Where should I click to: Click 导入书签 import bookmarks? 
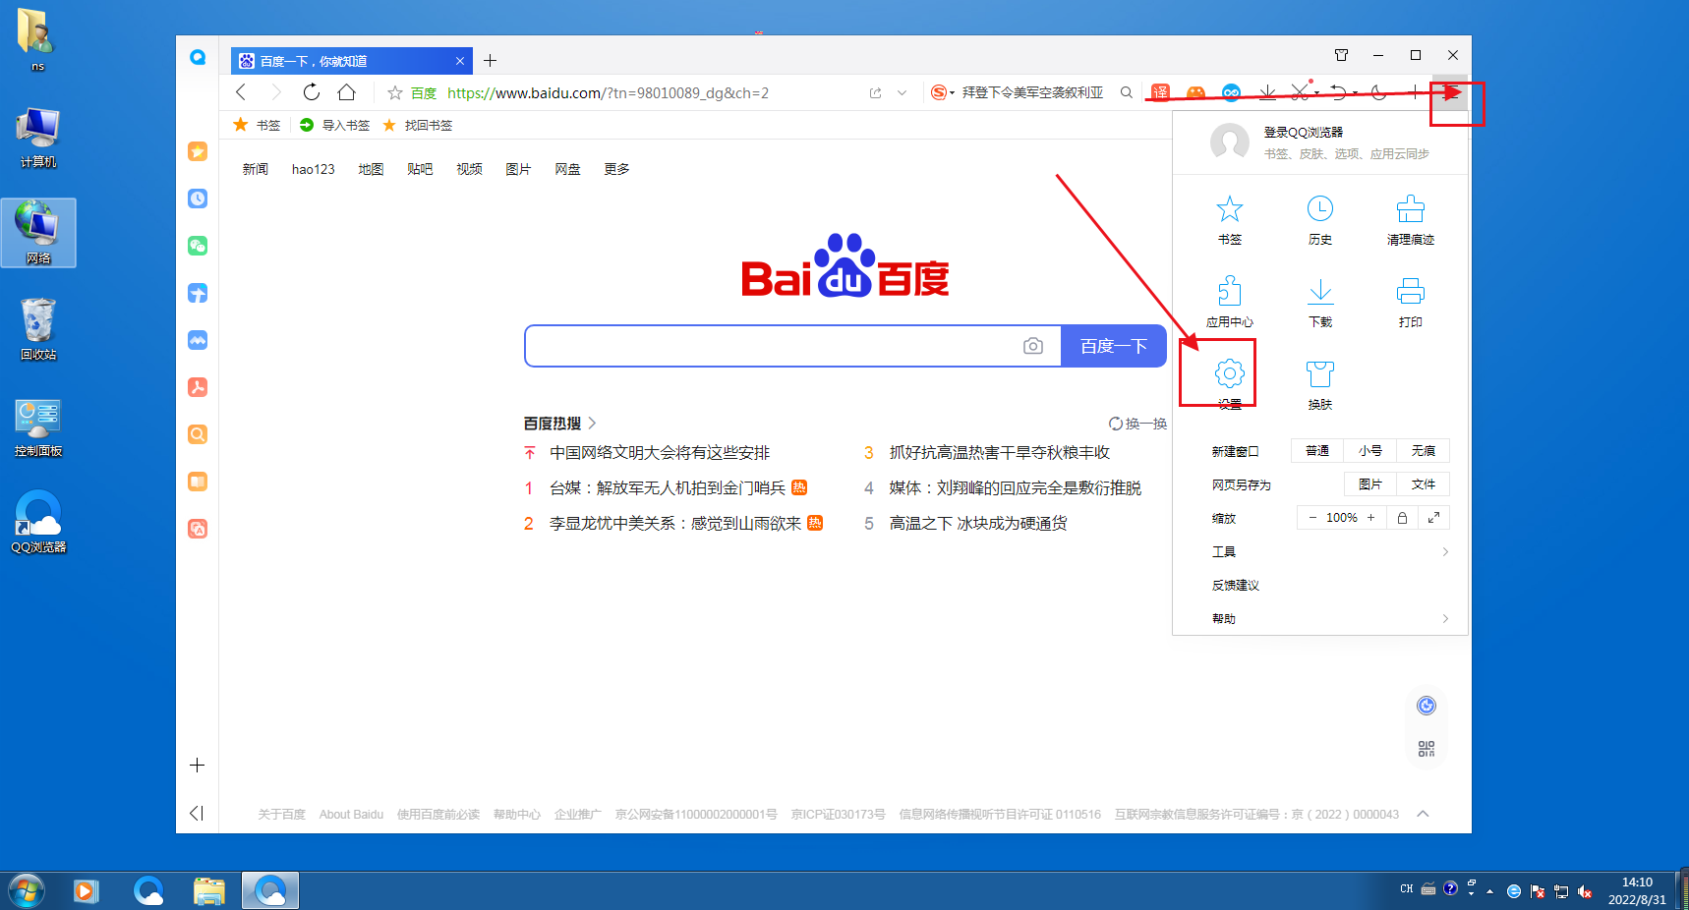tap(334, 125)
